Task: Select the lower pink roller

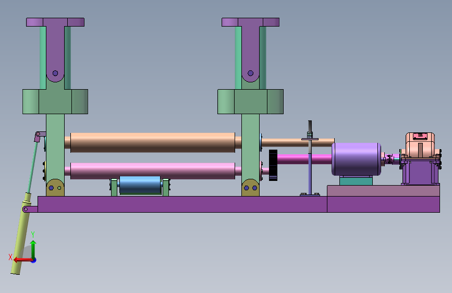Action: 153,171
